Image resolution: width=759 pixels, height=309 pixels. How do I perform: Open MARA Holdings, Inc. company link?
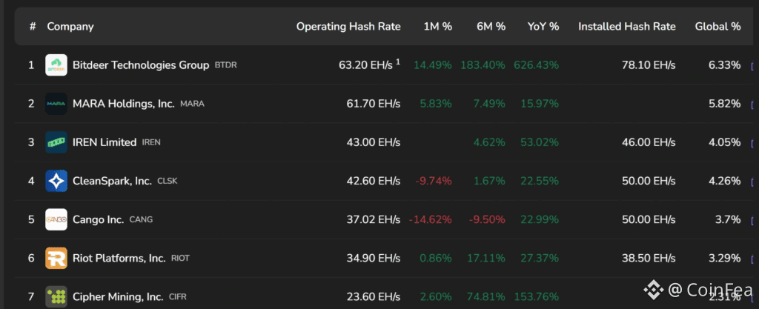[124, 104]
